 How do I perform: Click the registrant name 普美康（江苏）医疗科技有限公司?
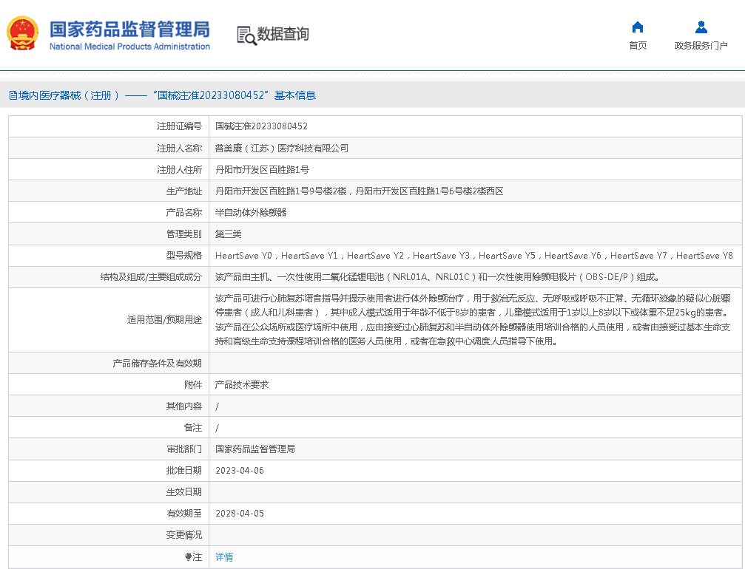click(281, 148)
